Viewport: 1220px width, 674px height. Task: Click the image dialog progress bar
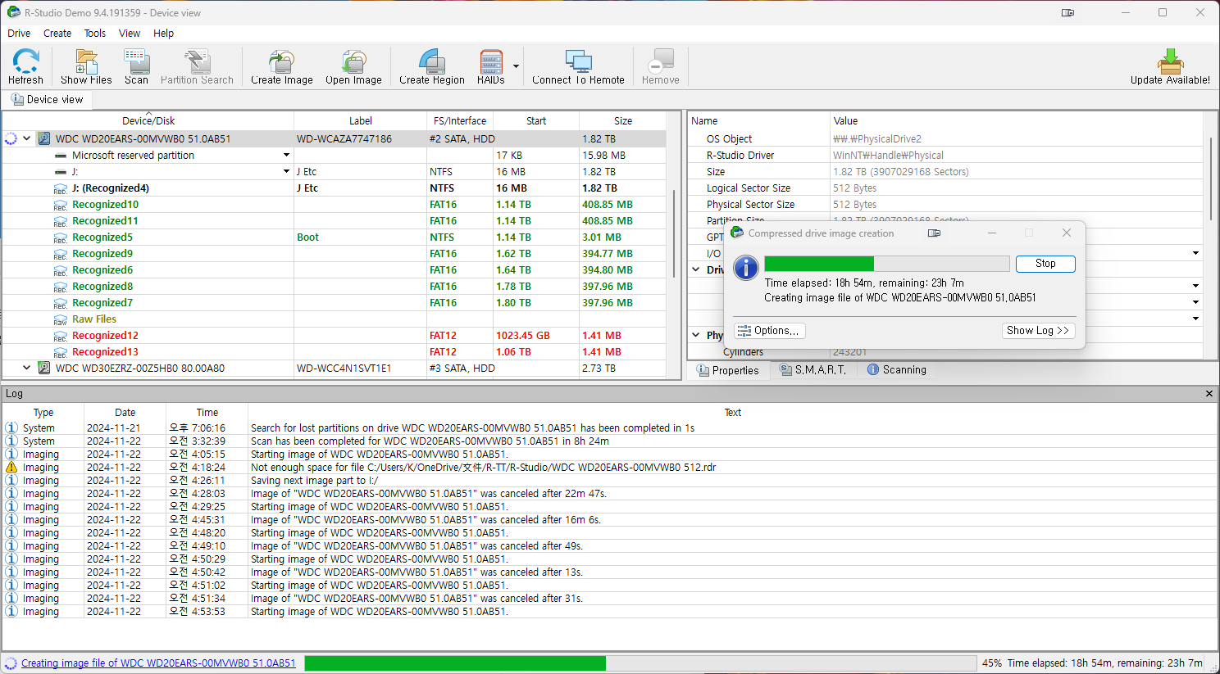(x=886, y=264)
